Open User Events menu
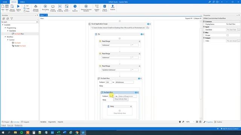 67,8
